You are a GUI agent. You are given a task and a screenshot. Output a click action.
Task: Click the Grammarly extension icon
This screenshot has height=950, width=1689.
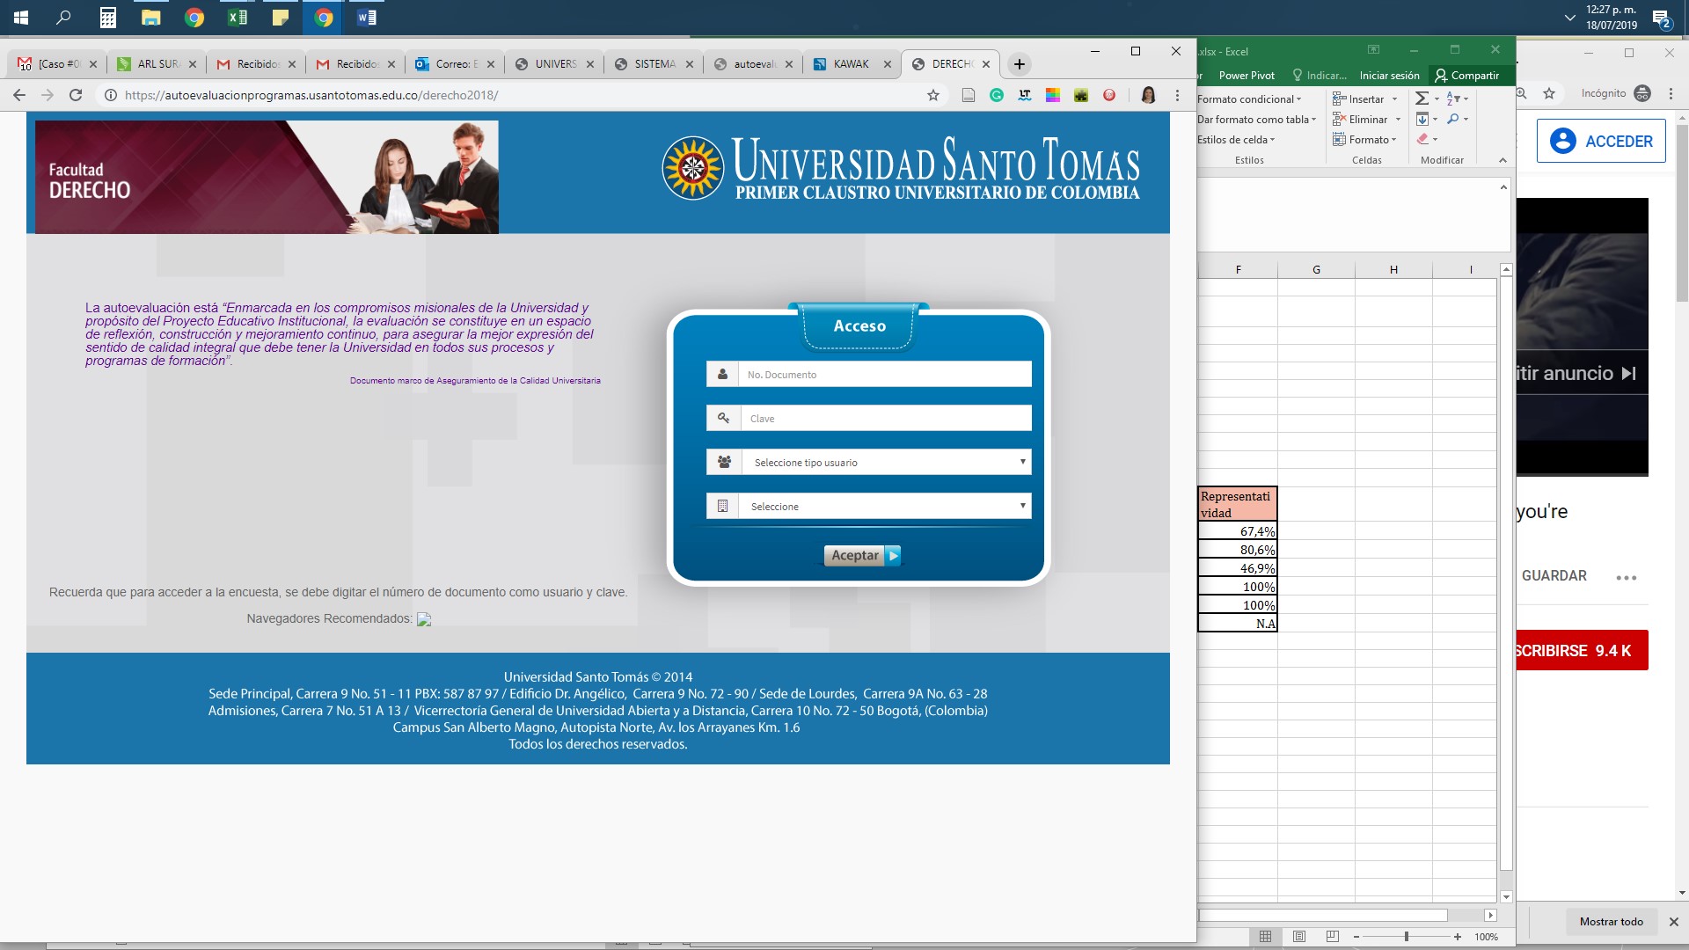(x=997, y=95)
